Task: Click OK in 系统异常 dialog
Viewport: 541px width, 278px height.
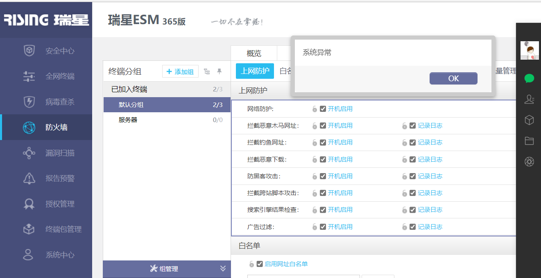Action: [x=453, y=78]
